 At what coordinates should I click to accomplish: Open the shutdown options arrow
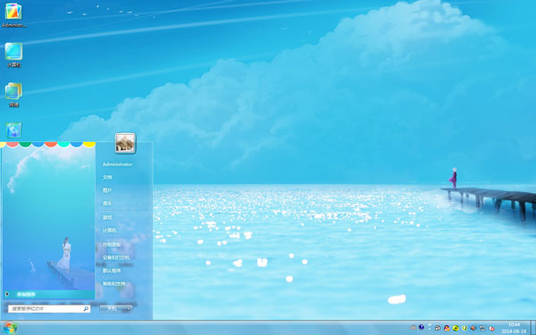pos(129,308)
